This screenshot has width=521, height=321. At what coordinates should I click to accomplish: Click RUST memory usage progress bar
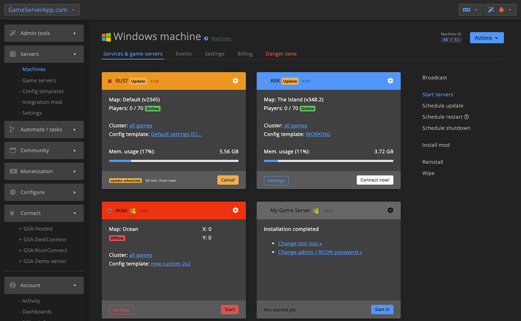174,161
